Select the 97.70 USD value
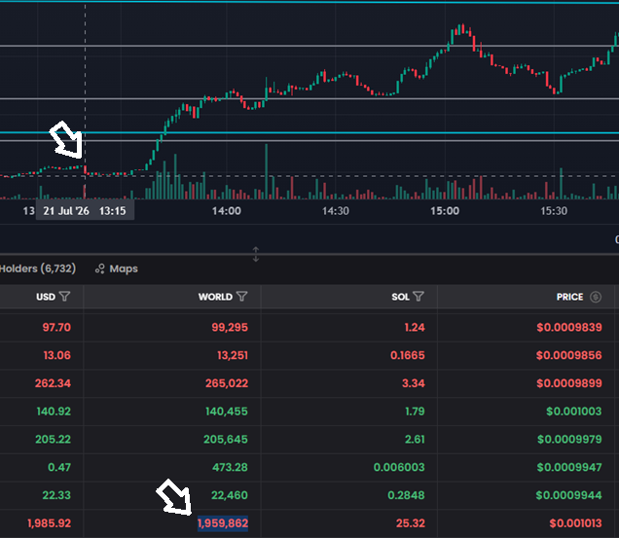 [x=56, y=327]
